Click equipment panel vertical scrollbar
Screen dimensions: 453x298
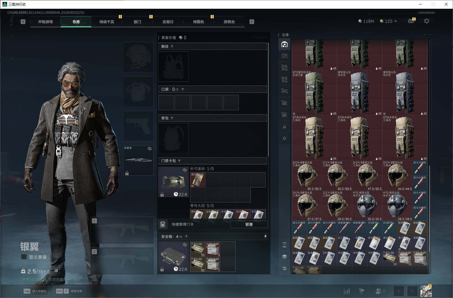(x=268, y=99)
